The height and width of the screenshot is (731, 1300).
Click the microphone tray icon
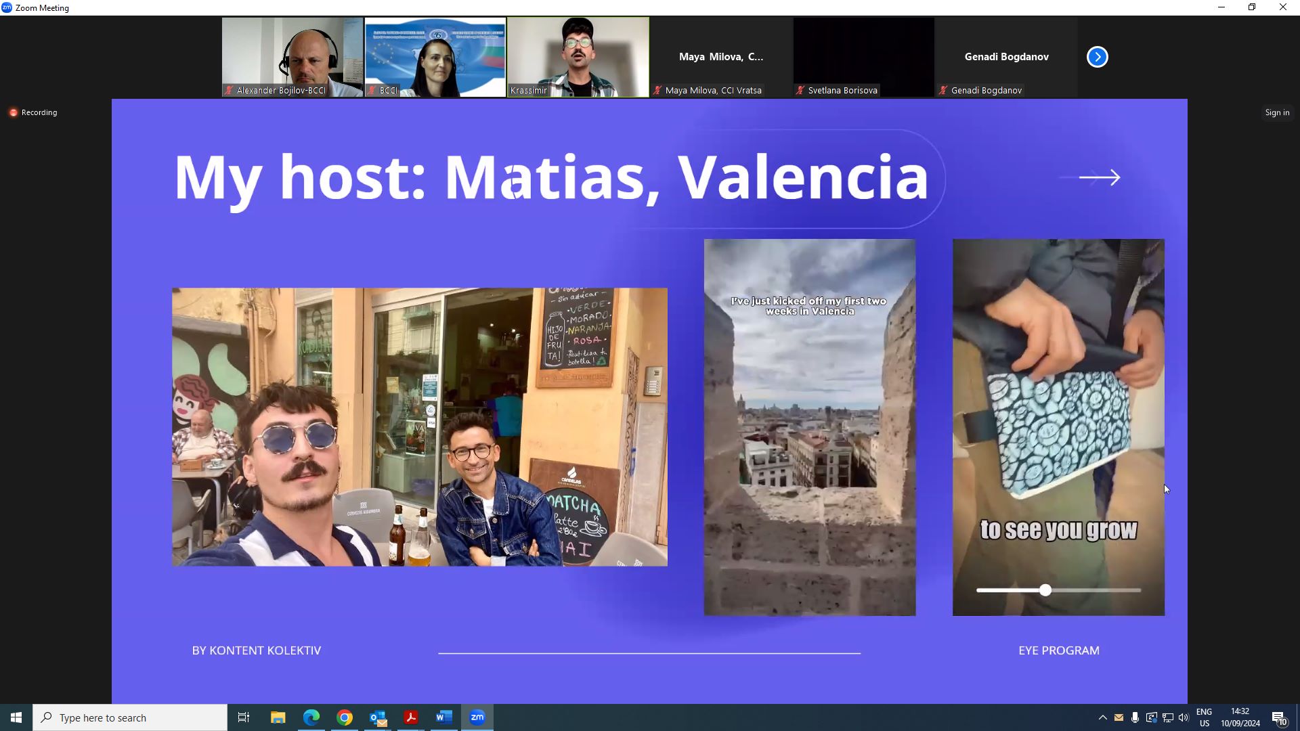tap(1135, 717)
